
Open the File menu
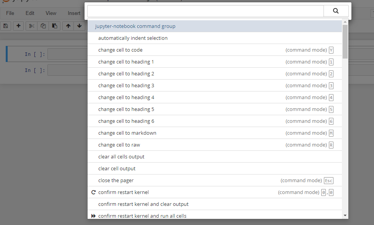[x=10, y=13]
